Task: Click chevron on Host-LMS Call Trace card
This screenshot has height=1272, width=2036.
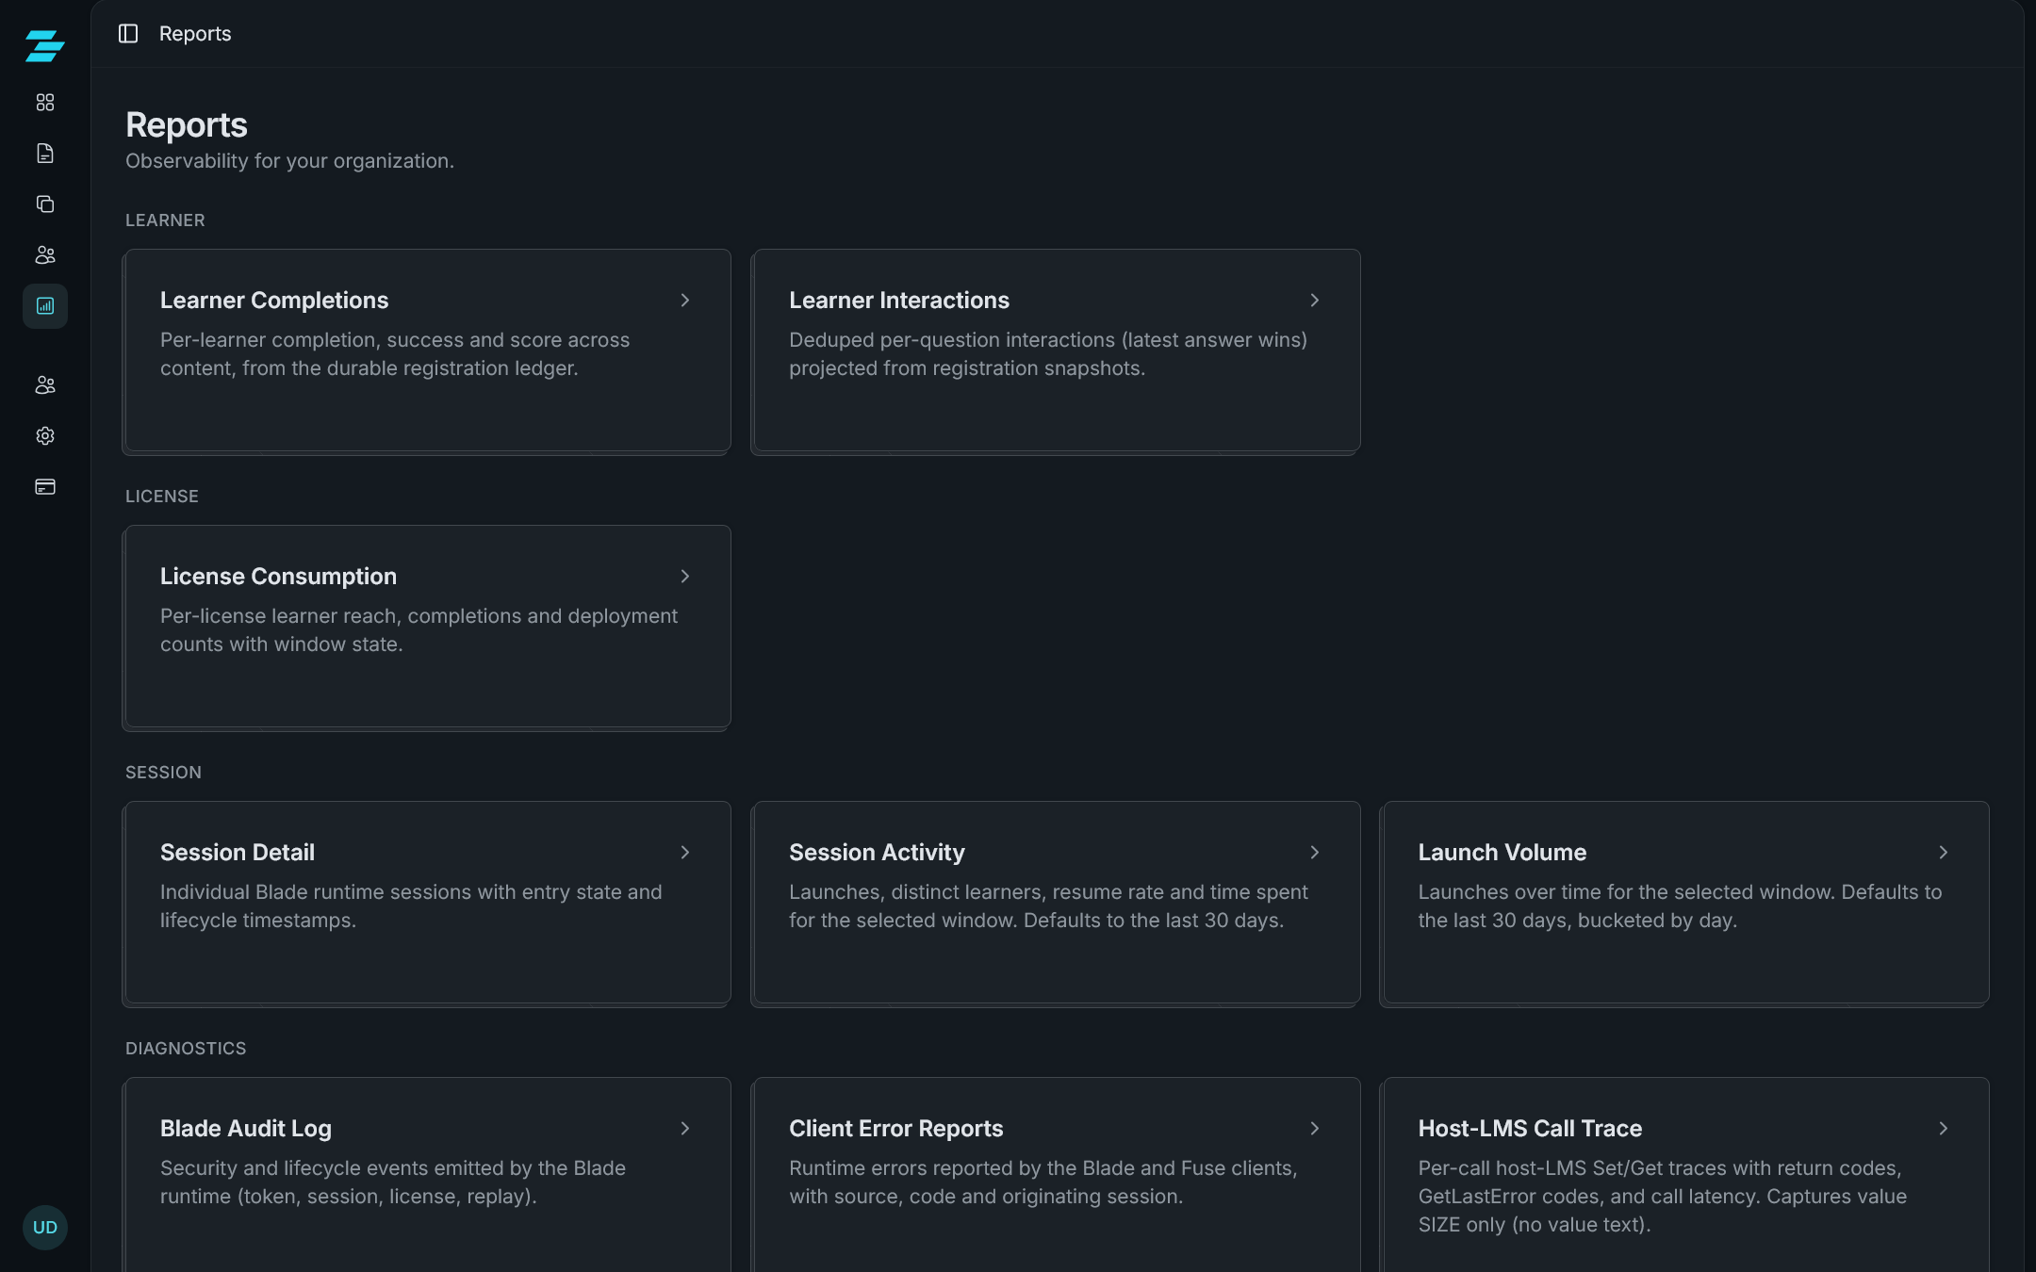Action: 1944,1129
